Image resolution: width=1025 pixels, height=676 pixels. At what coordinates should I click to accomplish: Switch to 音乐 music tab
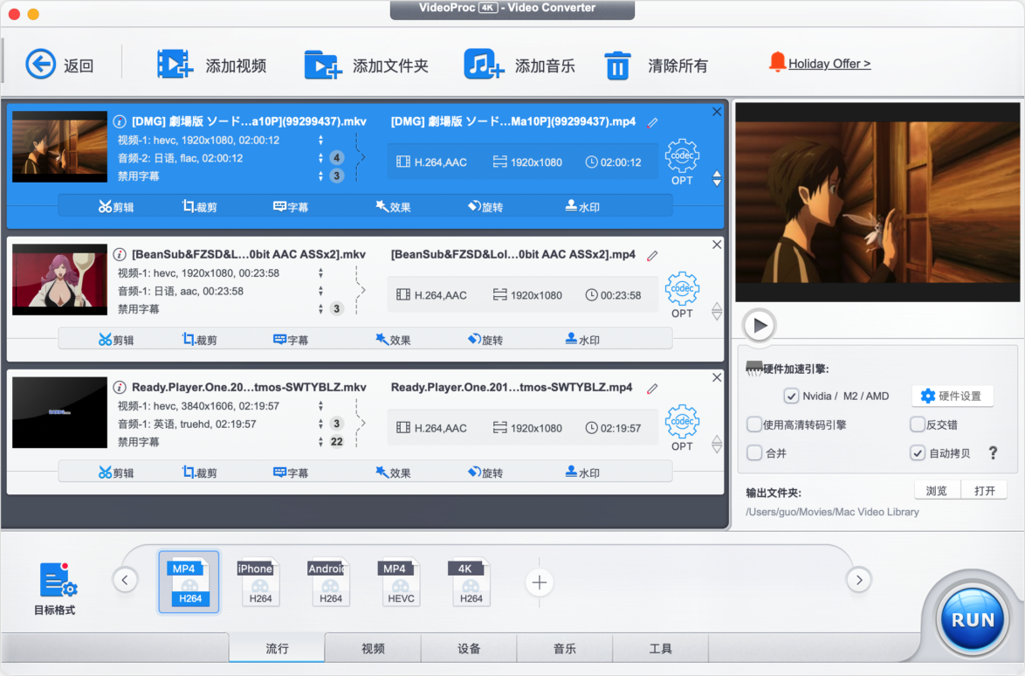click(565, 648)
